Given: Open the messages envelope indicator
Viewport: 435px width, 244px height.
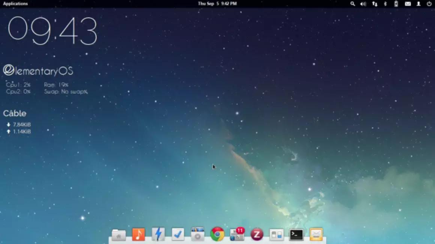Looking at the screenshot, I should pos(408,4).
